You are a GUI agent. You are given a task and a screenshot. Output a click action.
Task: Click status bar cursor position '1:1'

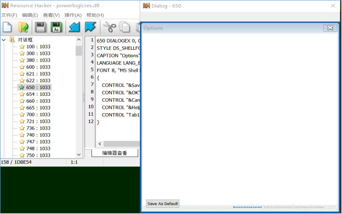coord(74,162)
